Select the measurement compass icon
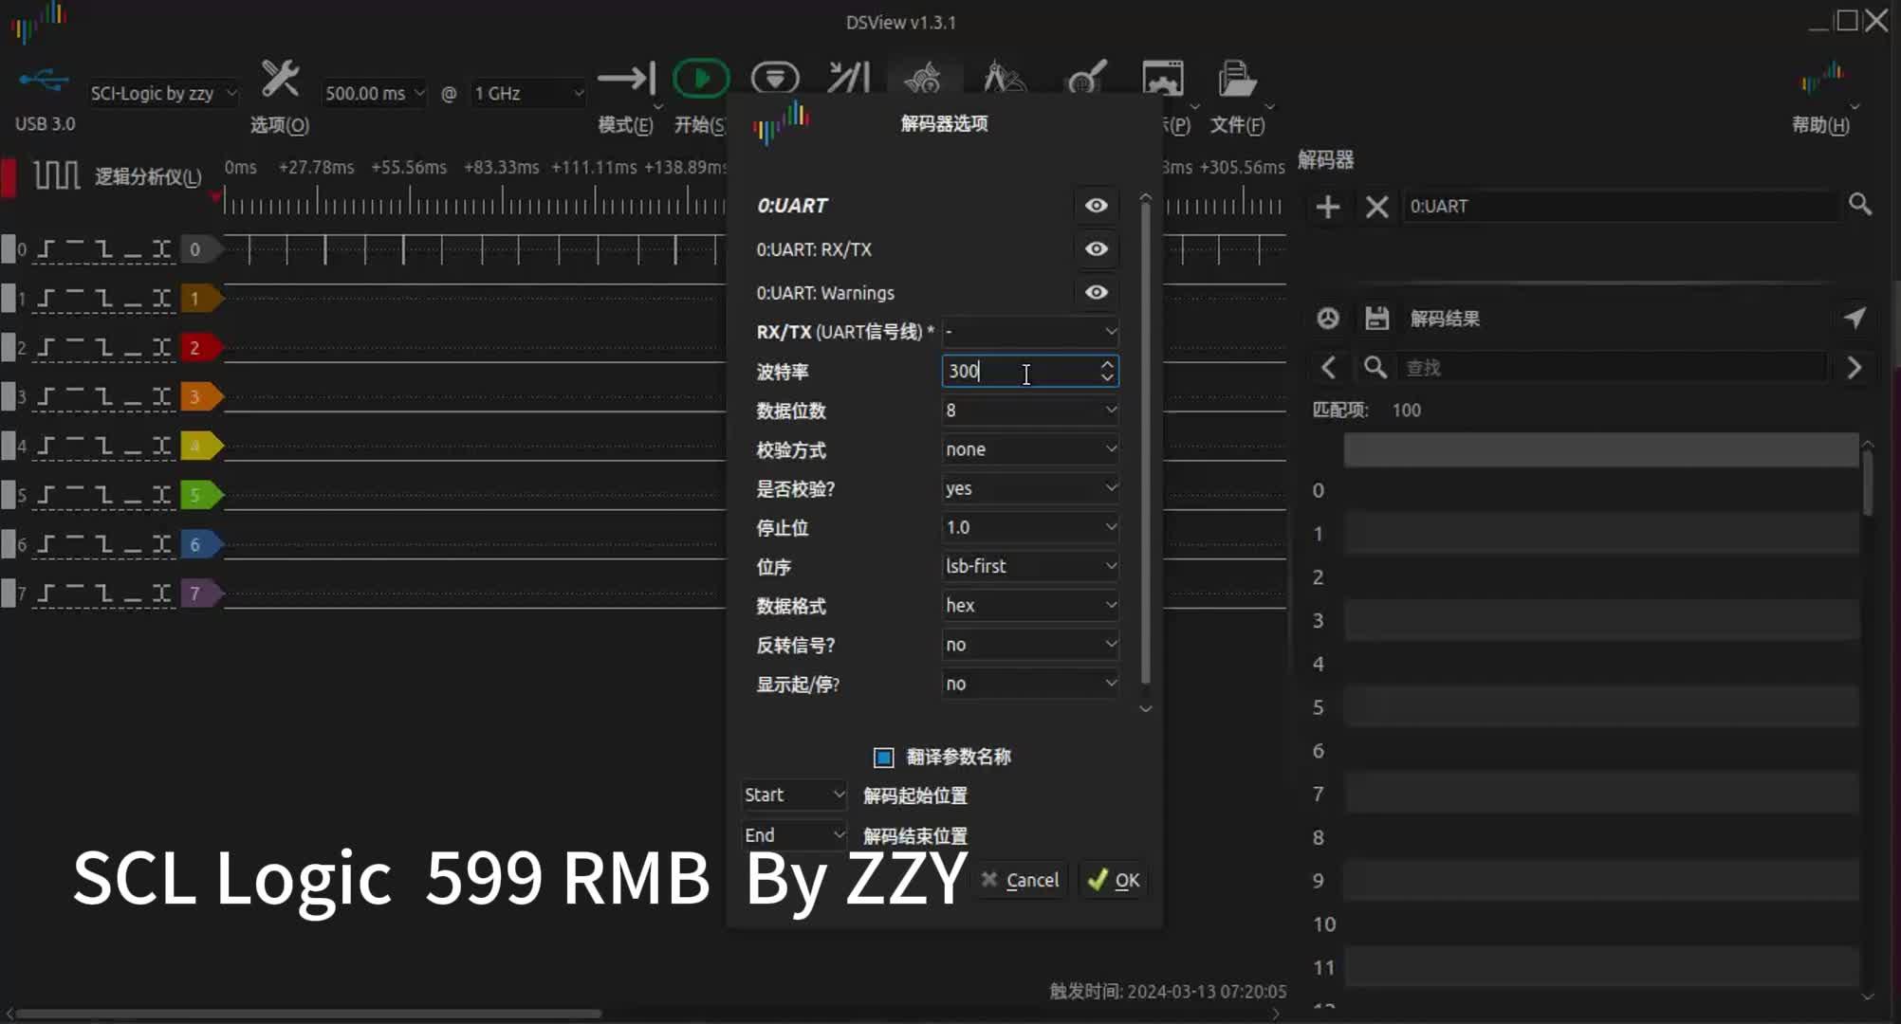Screen dimensions: 1901x1024 tap(1004, 78)
